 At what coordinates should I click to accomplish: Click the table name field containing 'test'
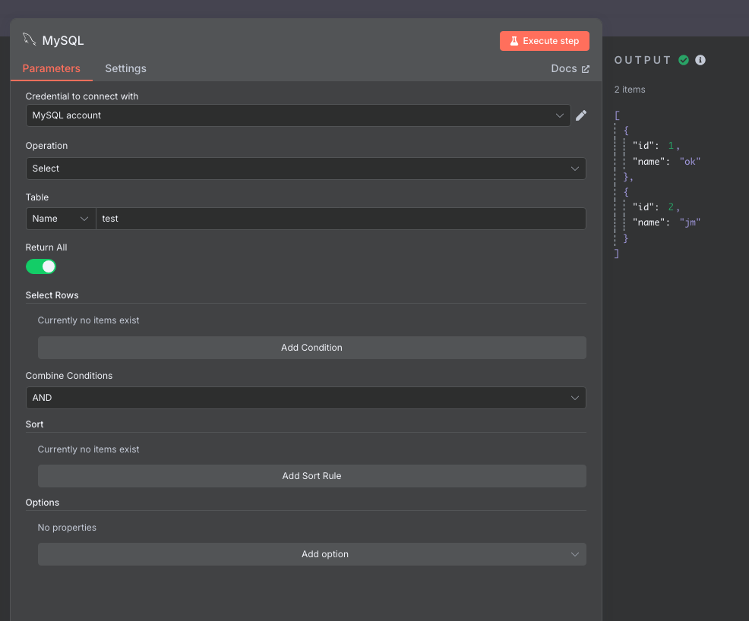tap(340, 219)
